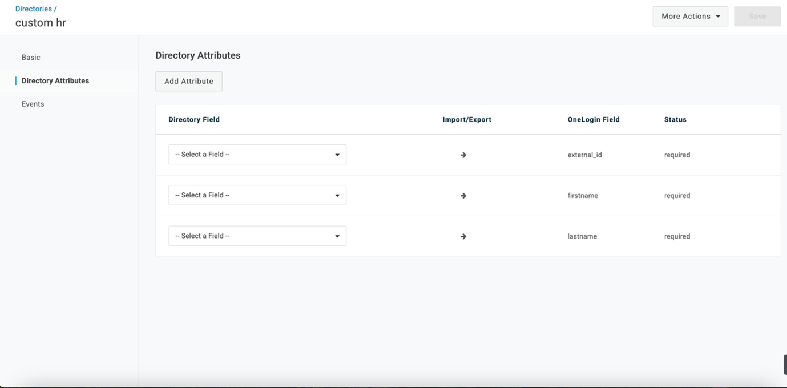Go back via the Directories breadcrumb link
Viewport: 787px width, 388px height.
34,9
